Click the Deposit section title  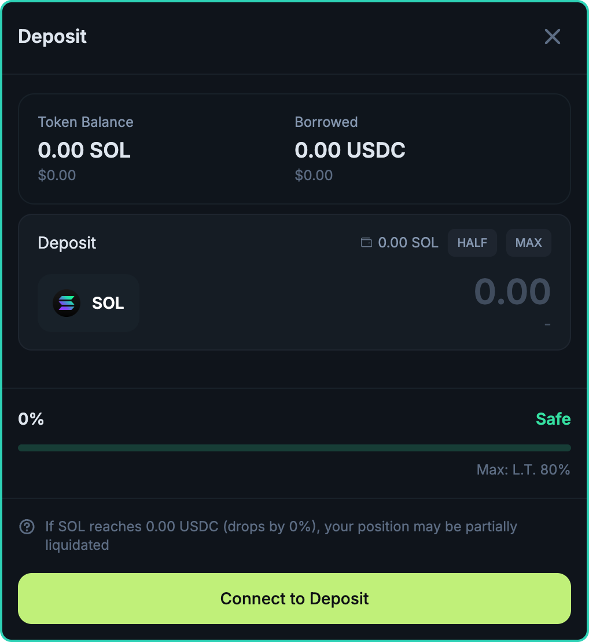[67, 243]
